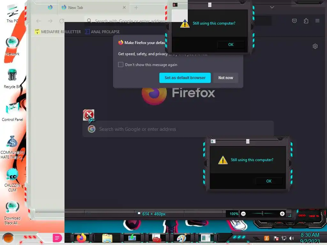The width and height of the screenshot is (327, 245).
Task: Click the pink taskbar notes icon
Action: [x=57, y=238]
